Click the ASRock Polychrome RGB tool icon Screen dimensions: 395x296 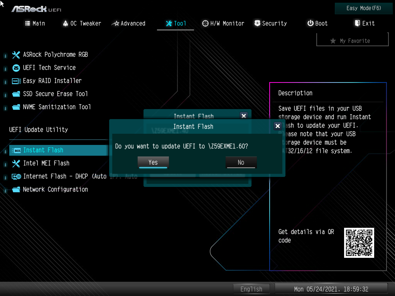tap(16, 55)
